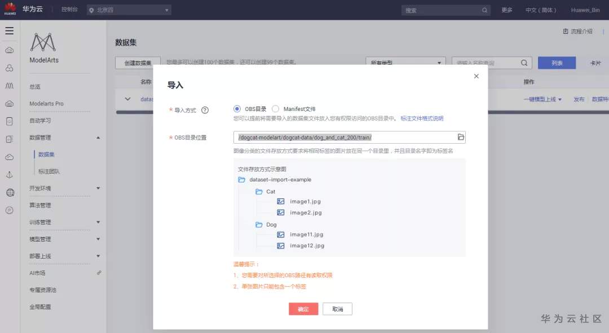The width and height of the screenshot is (609, 333).
Task: Click the Huawei Cloud logo
Action: click(10, 8)
